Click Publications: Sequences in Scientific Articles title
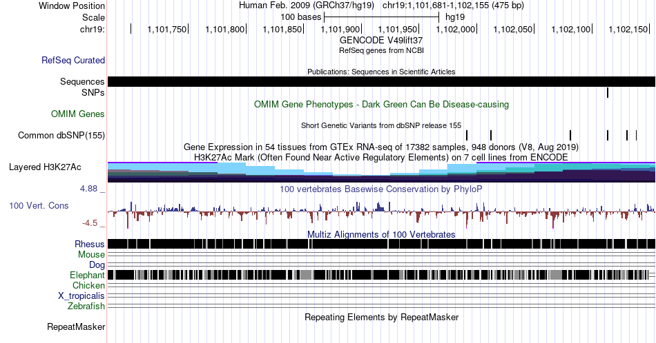Screen dimensions: 656x343 (x=381, y=72)
